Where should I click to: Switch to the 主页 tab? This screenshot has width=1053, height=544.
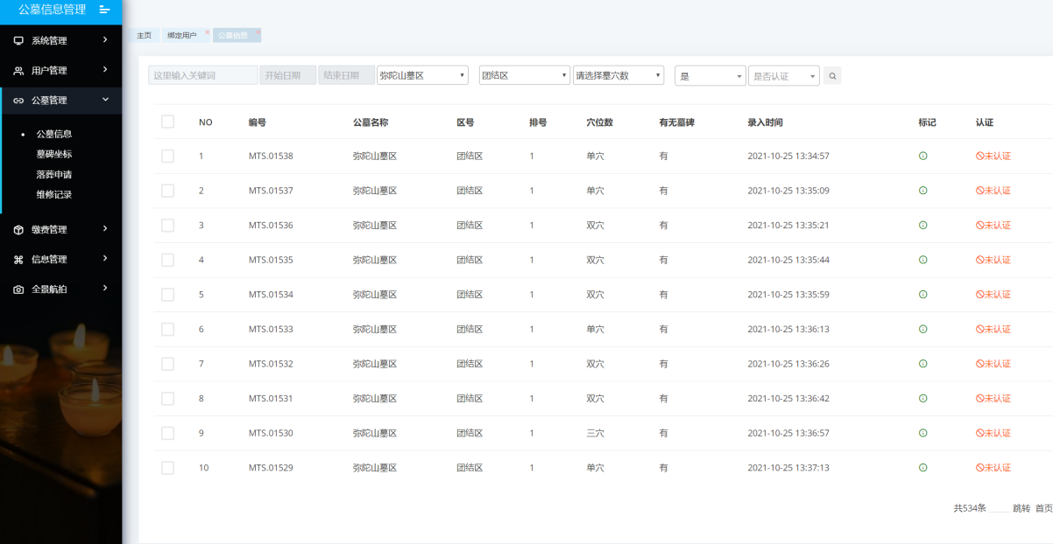pyautogui.click(x=144, y=35)
